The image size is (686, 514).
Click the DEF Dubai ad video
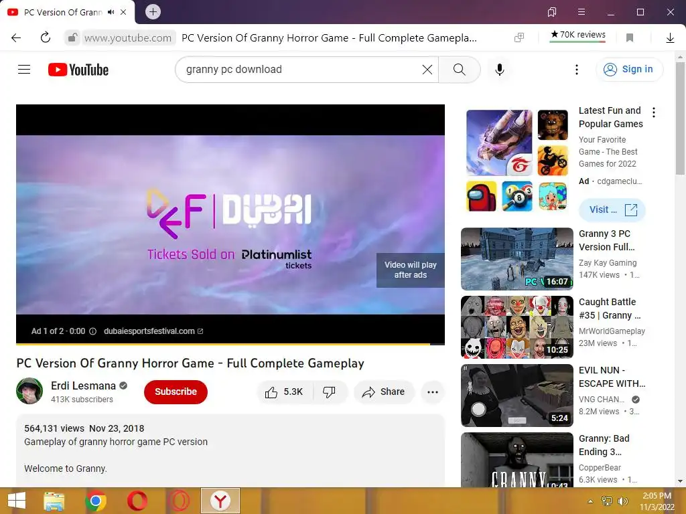[x=230, y=224]
